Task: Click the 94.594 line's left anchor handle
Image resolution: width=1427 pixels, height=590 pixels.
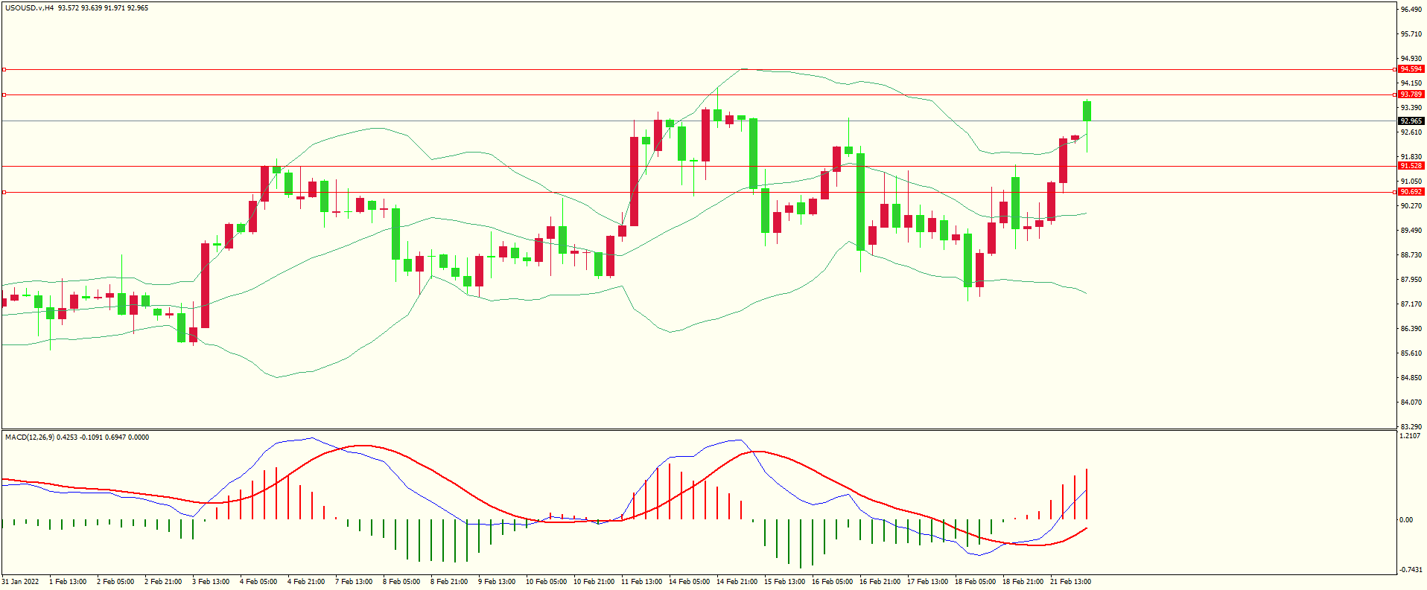Action: pyautogui.click(x=4, y=69)
